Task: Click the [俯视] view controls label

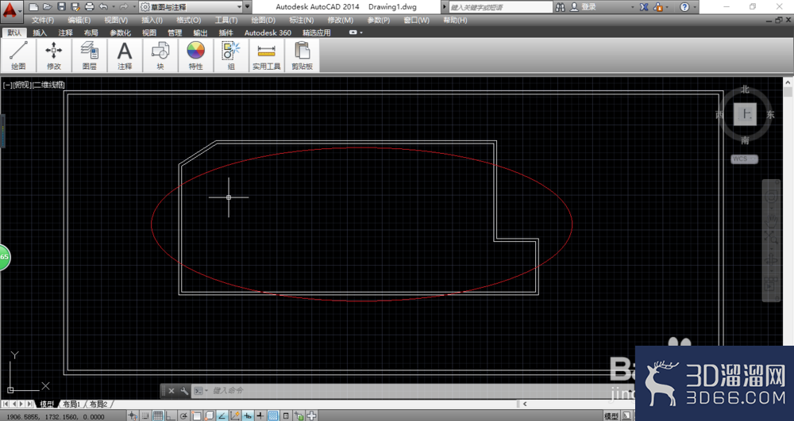Action: coord(22,85)
